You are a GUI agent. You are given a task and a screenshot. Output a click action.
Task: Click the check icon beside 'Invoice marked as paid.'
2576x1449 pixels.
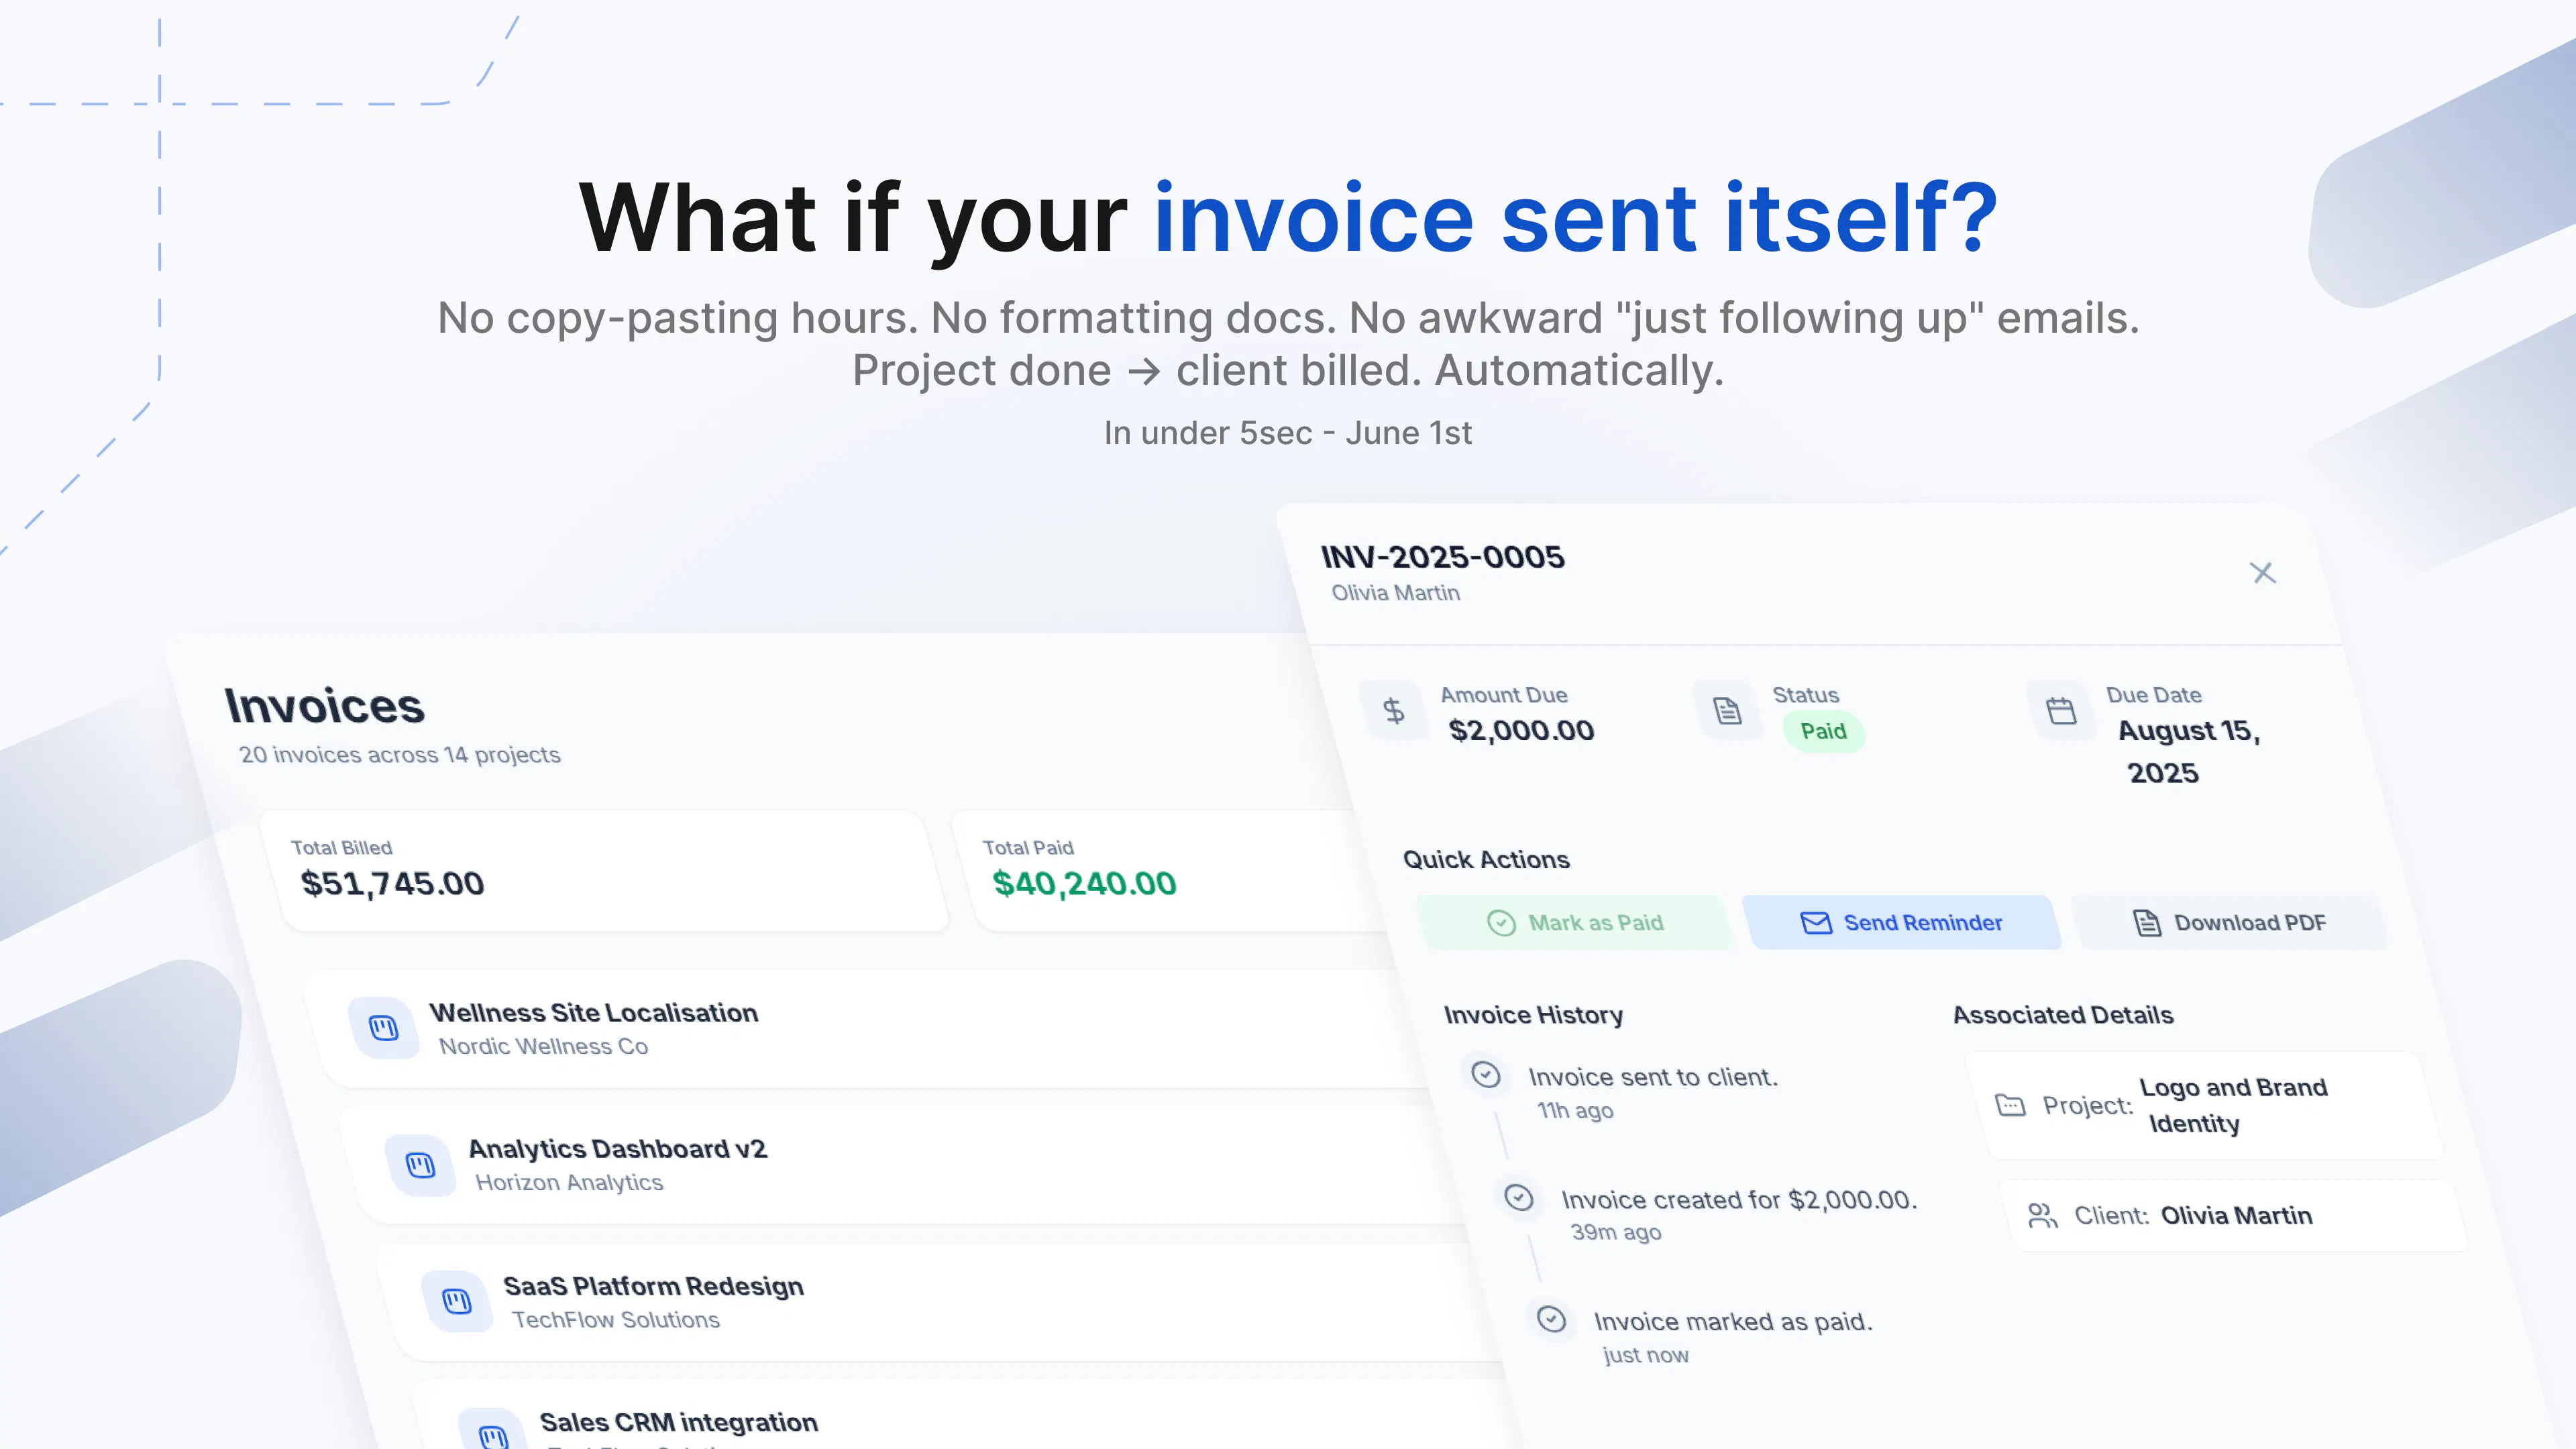point(1551,1319)
